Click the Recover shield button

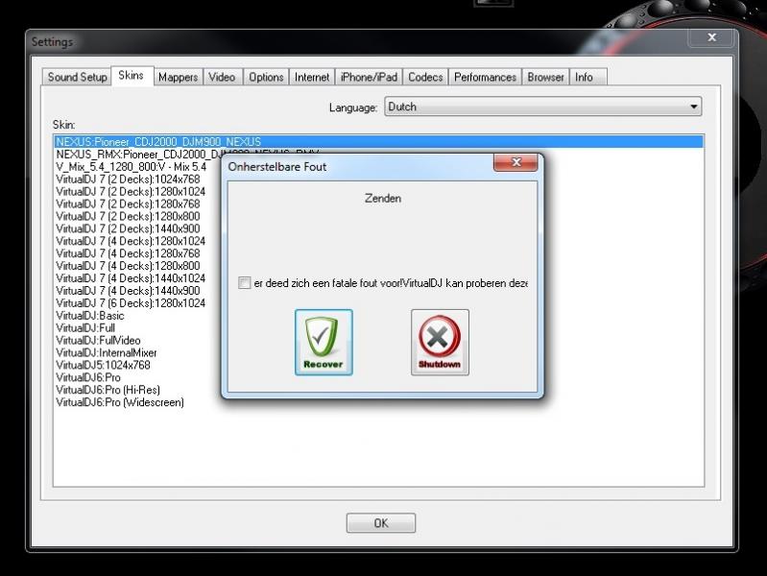coord(324,343)
